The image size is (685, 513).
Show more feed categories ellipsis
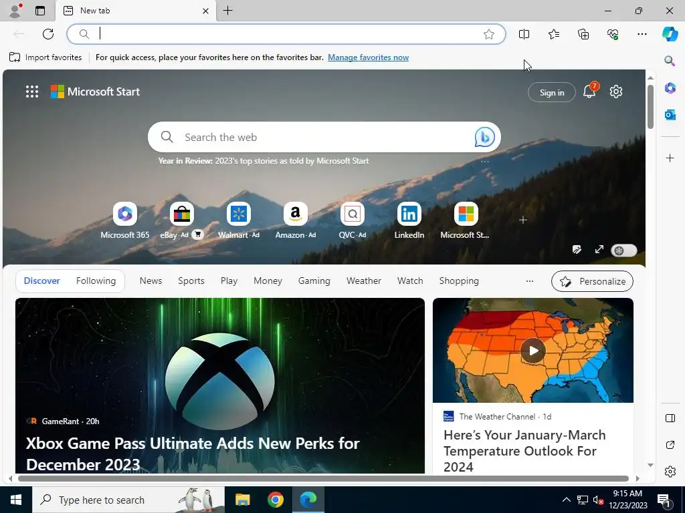click(530, 281)
